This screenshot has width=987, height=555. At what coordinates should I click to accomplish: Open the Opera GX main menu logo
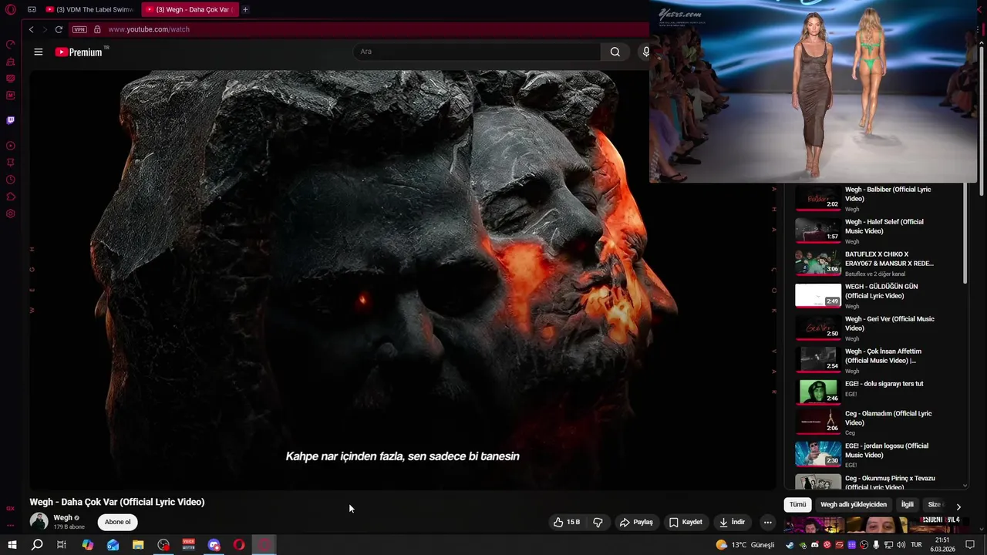(11, 9)
